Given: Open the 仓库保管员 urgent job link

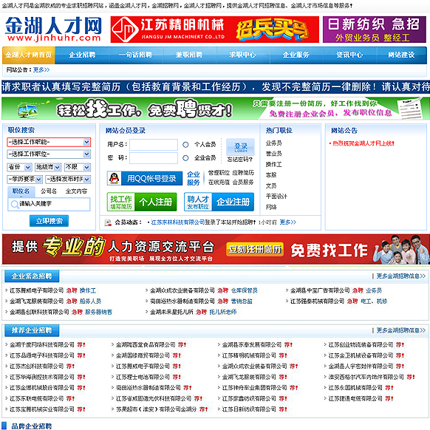Looking at the screenshot, I should click(x=244, y=290).
